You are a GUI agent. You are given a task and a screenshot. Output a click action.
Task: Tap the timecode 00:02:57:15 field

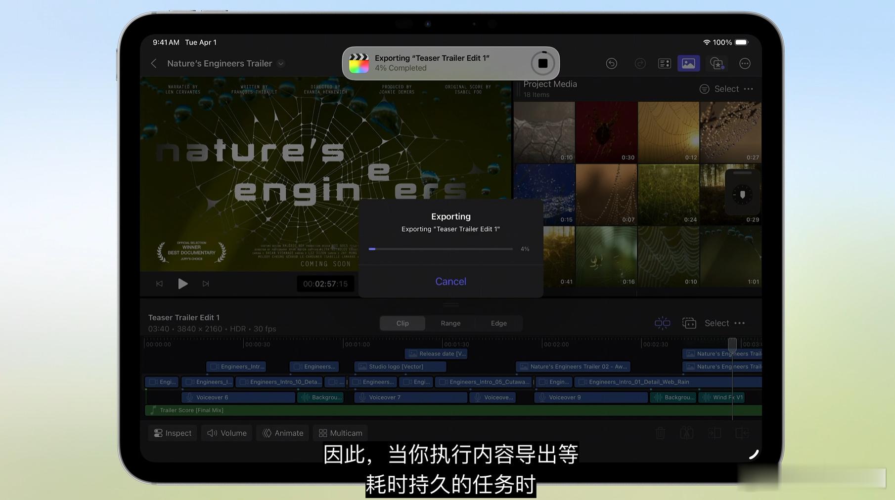click(x=325, y=284)
